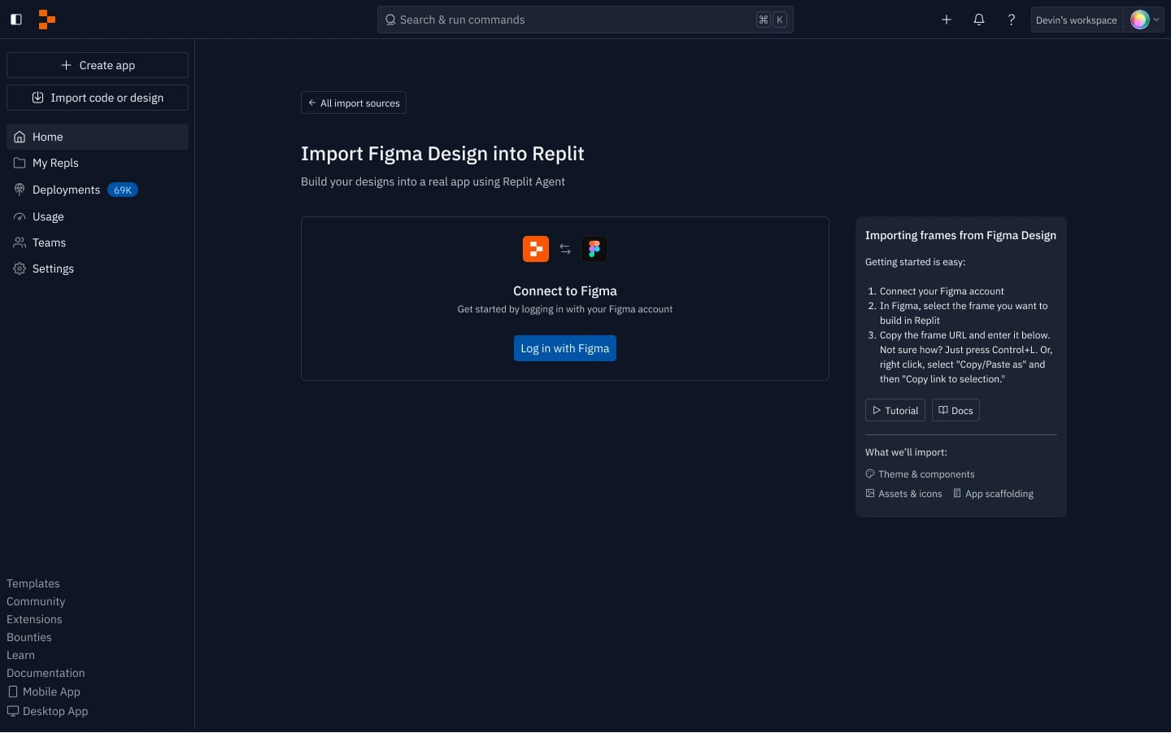
Task: Open My Repls in sidebar
Action: (x=98, y=163)
